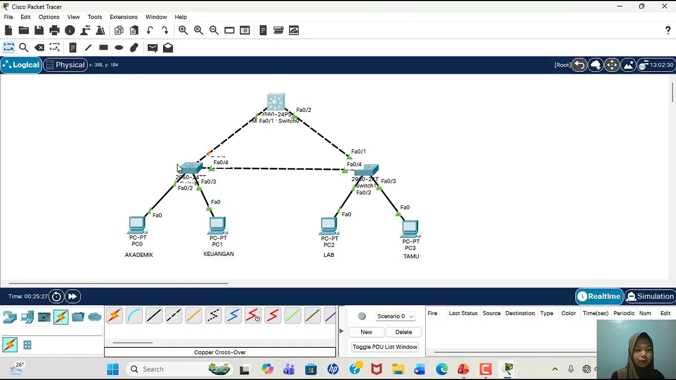Screen dimensions: 676x380
Task: Save the network with the floppy icon
Action: 39,31
